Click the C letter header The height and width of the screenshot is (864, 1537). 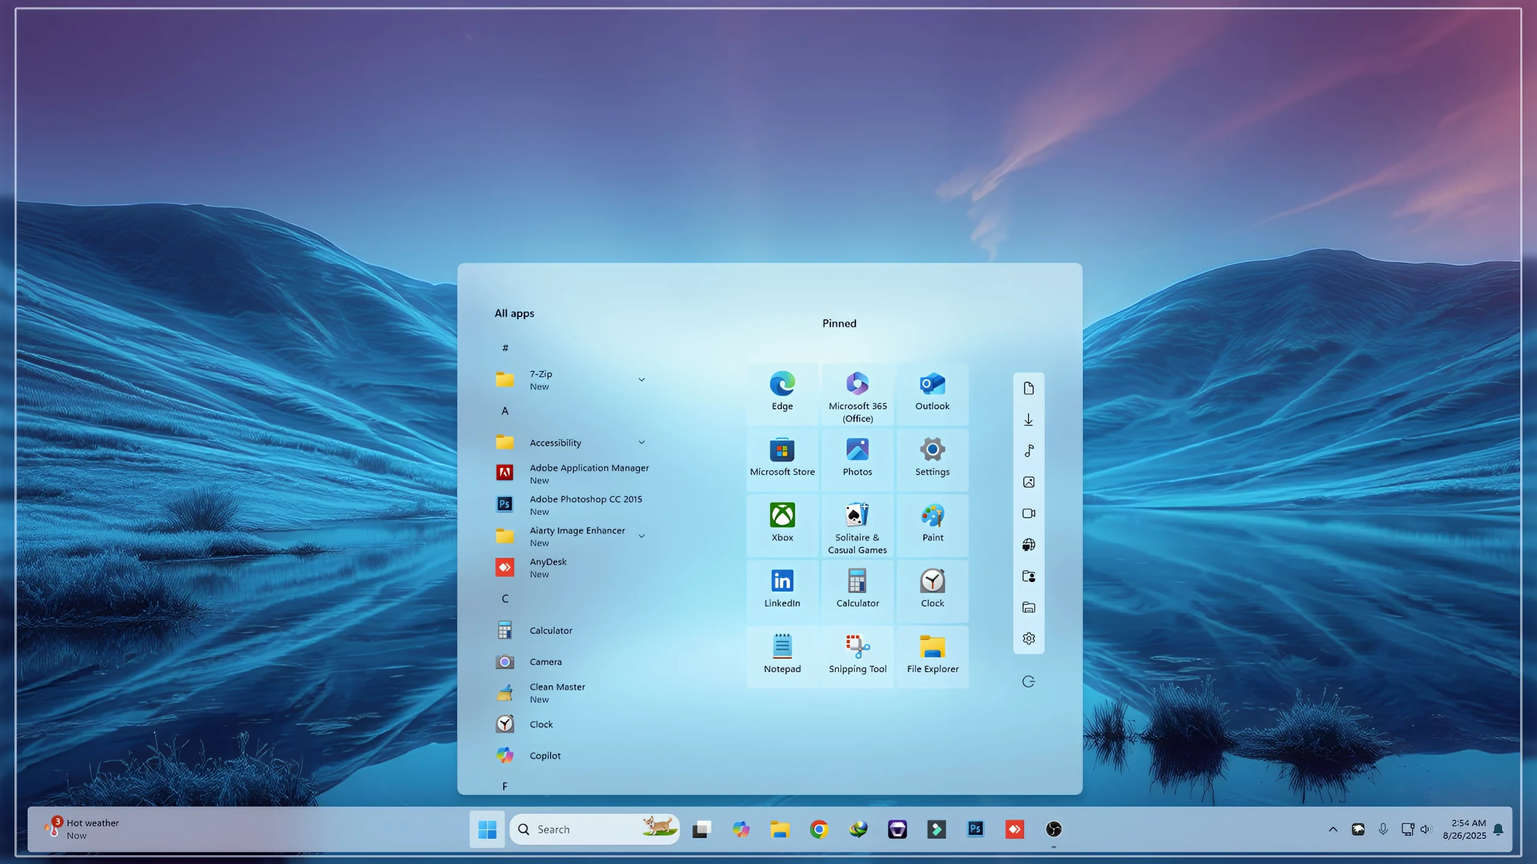505,599
